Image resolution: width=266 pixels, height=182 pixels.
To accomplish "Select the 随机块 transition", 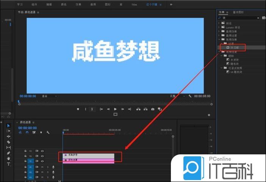I will click(x=235, y=64).
